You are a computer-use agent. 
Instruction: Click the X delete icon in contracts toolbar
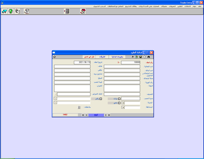click(x=133, y=57)
